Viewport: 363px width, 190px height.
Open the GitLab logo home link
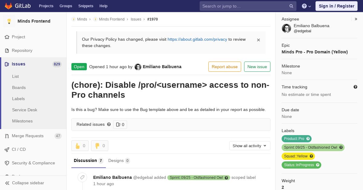pos(18,6)
